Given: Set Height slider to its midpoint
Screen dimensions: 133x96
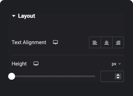Looking at the screenshot, I should tap(53, 76).
